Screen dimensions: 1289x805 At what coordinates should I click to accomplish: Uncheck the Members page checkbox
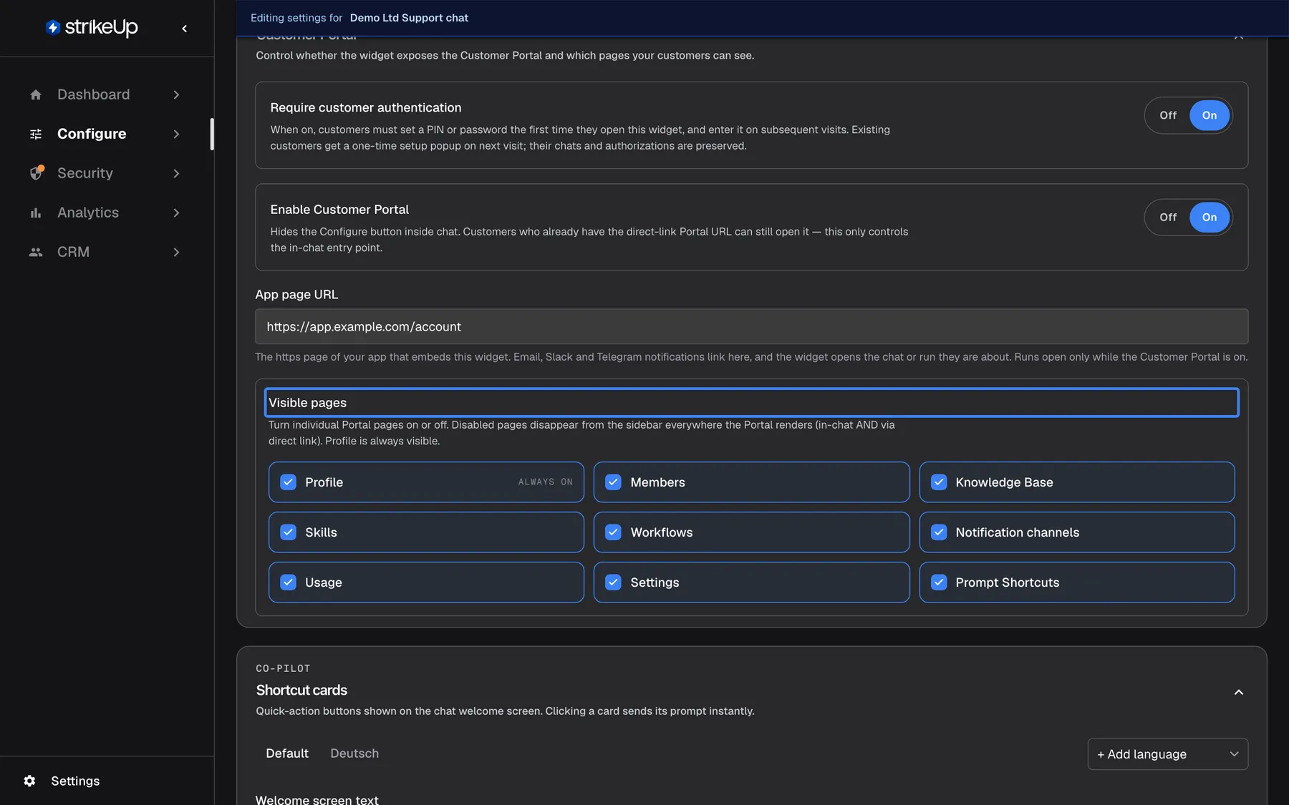[613, 482]
